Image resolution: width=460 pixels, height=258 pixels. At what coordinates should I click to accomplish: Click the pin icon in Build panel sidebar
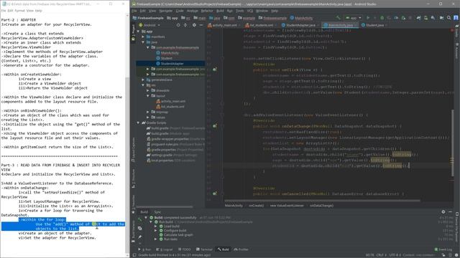[140, 237]
